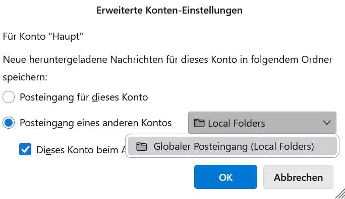Click the folder icon in Local Folders dropdown
This screenshot has width=345, height=199.
click(199, 123)
